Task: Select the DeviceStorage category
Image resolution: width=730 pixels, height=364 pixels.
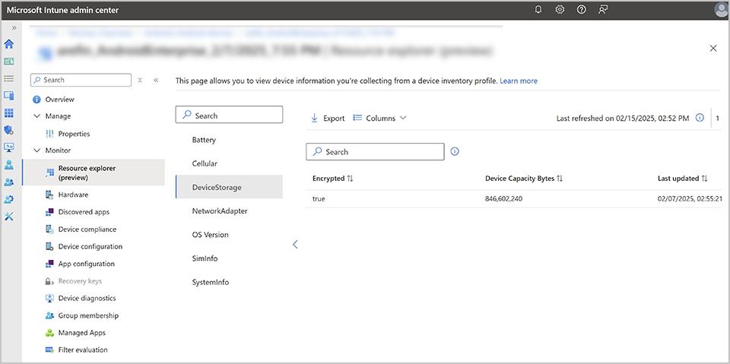Action: click(229, 187)
